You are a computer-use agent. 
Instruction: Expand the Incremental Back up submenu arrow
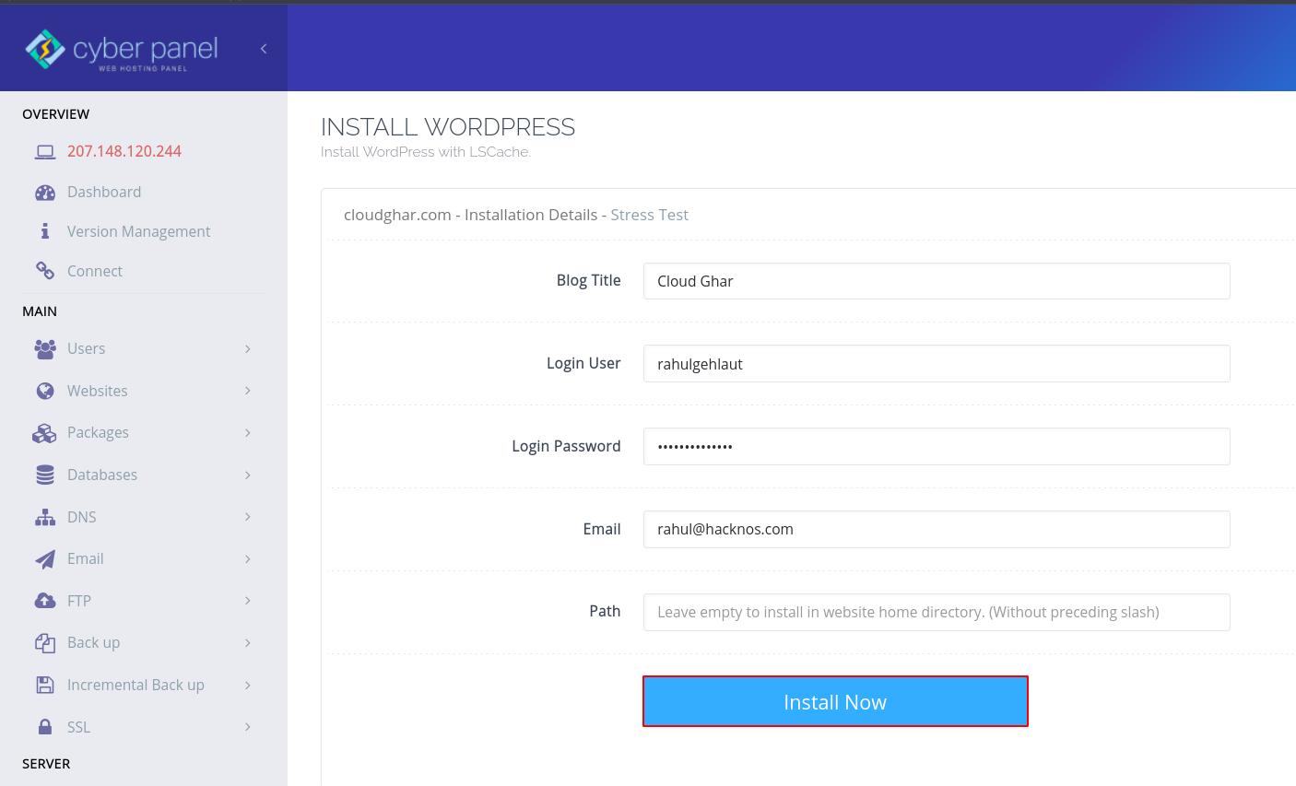click(248, 685)
